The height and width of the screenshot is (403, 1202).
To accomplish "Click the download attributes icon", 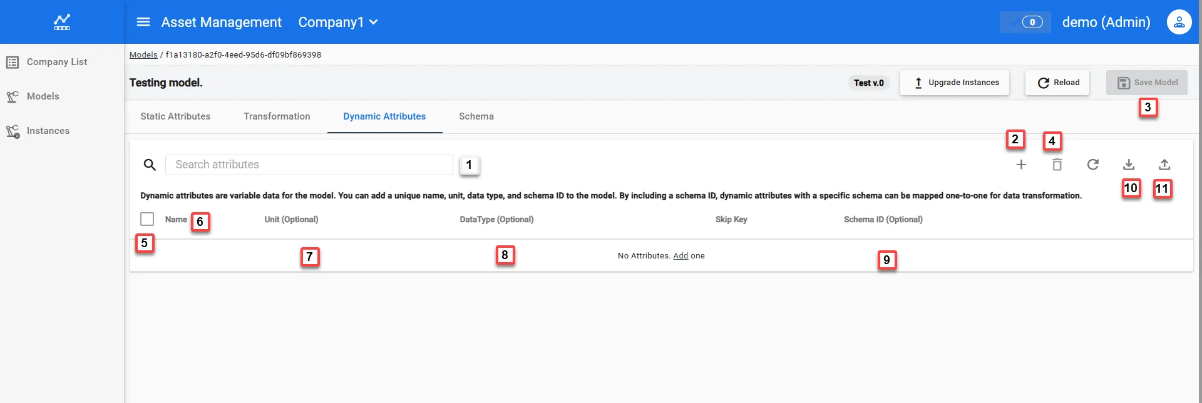I will 1129,165.
